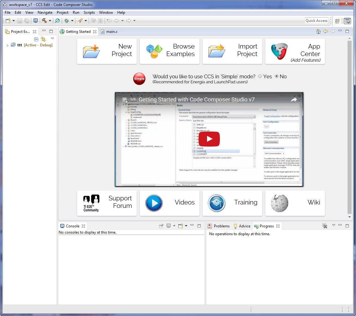Open the Build hammer dropdown arrow
Screen dimensions: 356x316
[50, 21]
